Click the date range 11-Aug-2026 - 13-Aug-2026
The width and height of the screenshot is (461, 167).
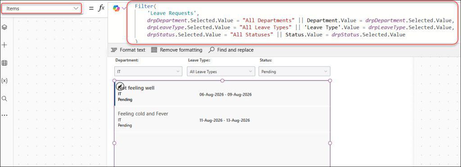click(x=225, y=120)
